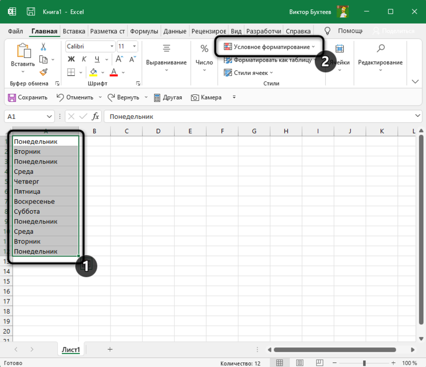This screenshot has width=426, height=367.
Task: Click the zoom slider handle
Action: point(364,363)
